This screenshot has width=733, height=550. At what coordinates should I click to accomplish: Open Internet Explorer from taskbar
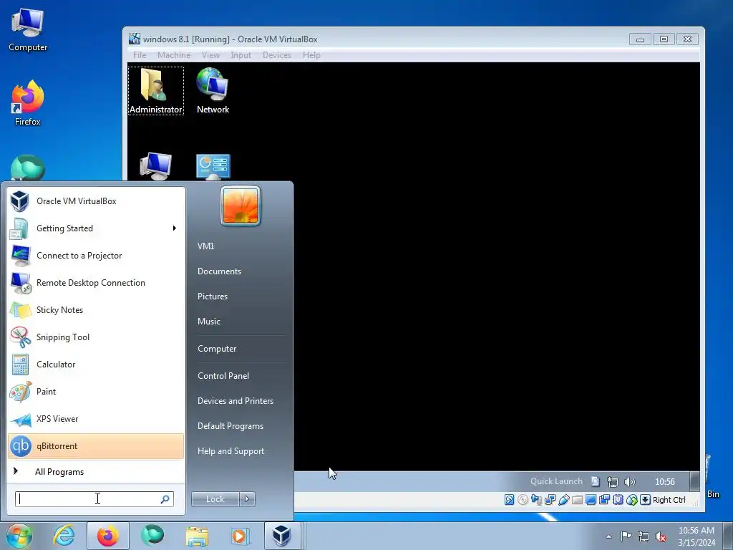[64, 536]
